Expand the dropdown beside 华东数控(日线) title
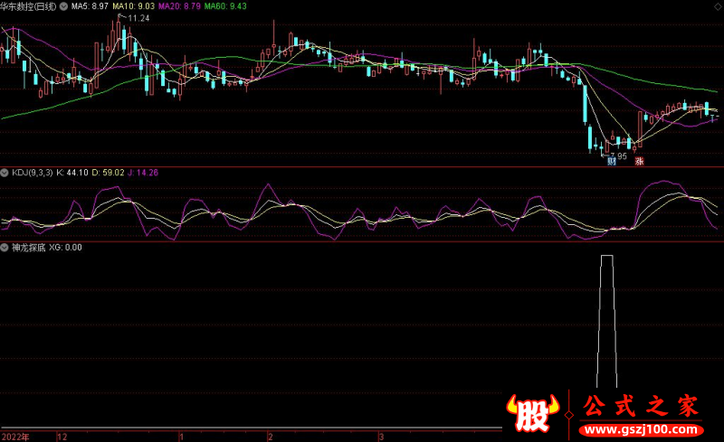Viewport: 724px width, 442px height. pyautogui.click(x=62, y=5)
